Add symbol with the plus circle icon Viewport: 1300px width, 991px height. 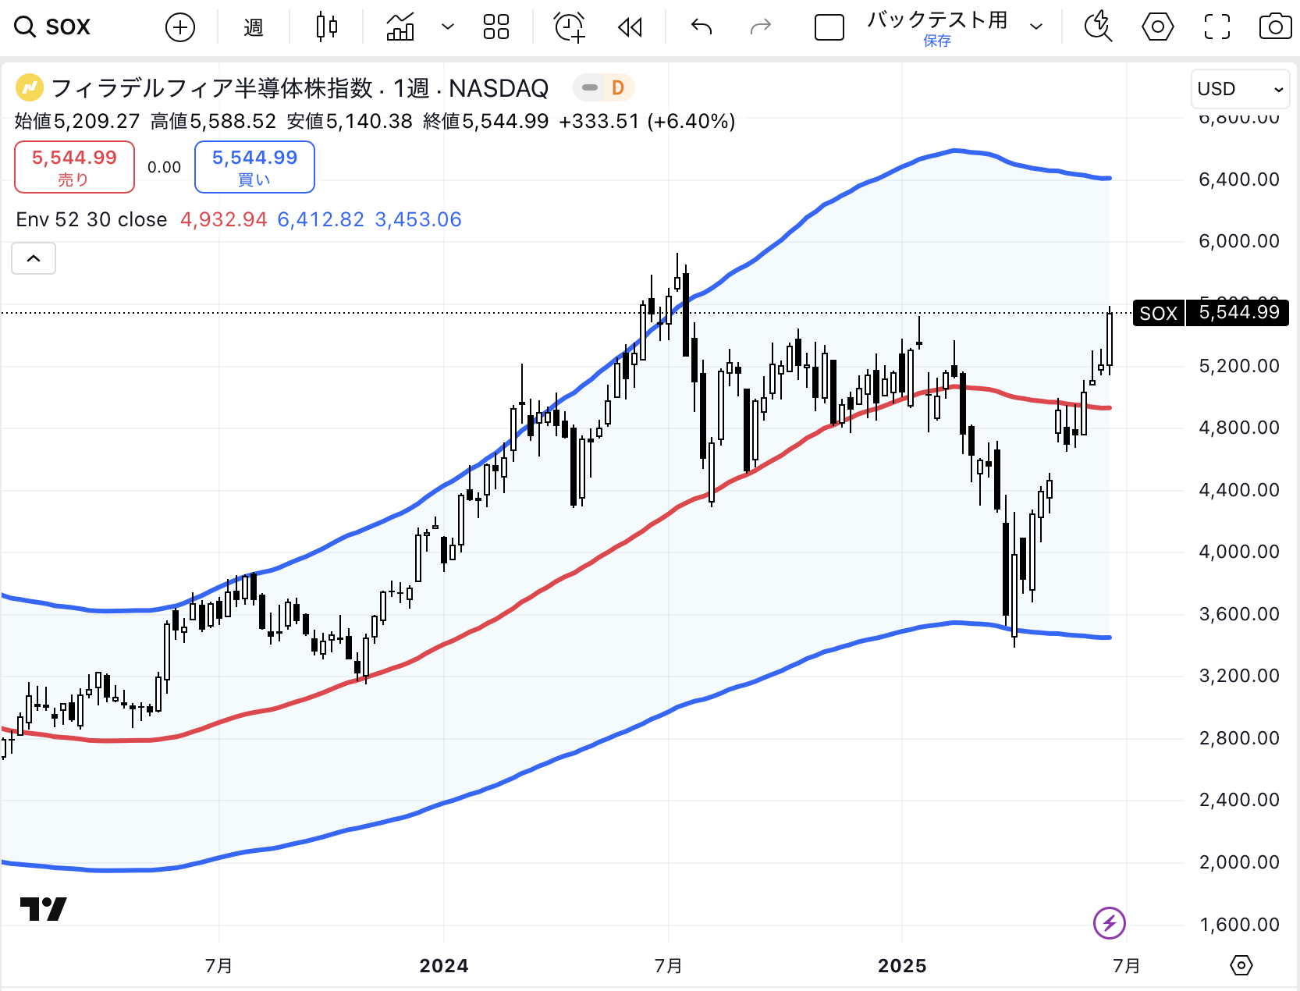pyautogui.click(x=180, y=28)
